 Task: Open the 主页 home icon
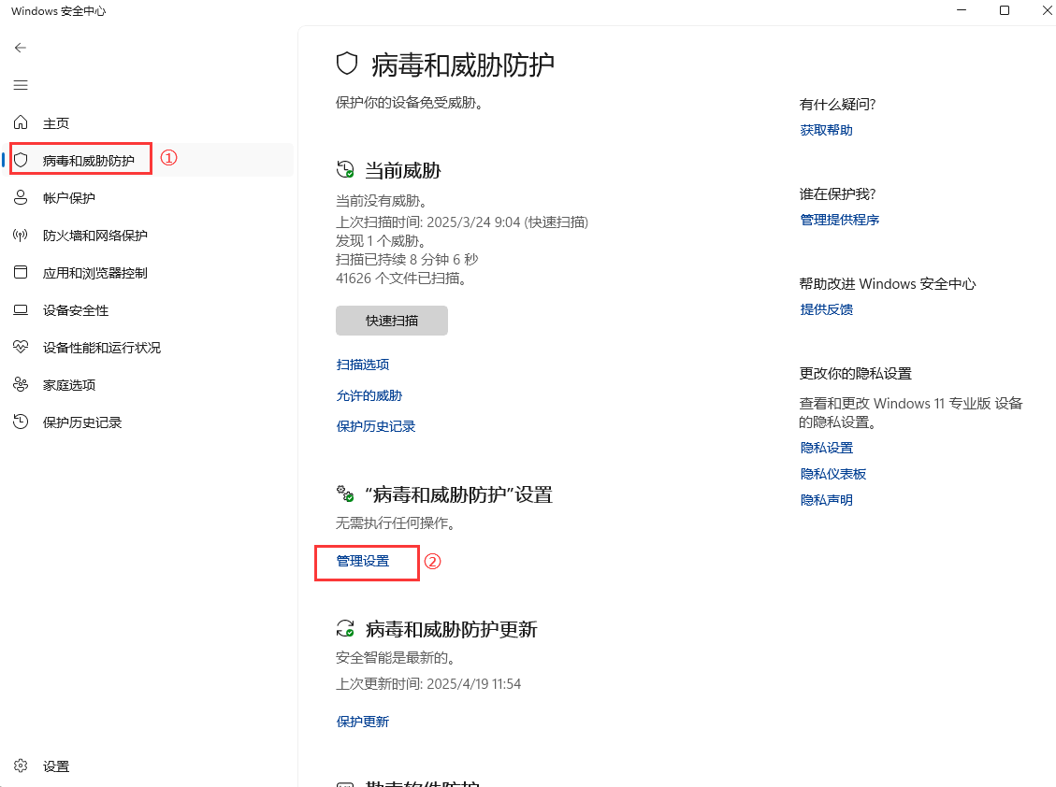22,123
